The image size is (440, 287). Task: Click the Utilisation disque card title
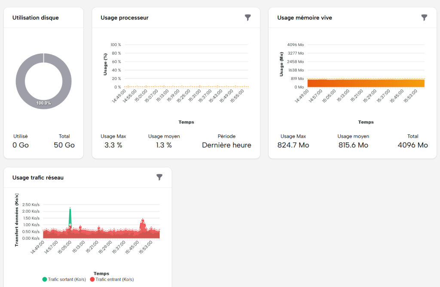coord(36,18)
